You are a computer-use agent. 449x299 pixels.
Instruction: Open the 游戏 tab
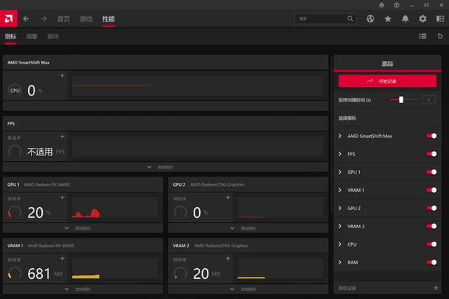pos(86,19)
